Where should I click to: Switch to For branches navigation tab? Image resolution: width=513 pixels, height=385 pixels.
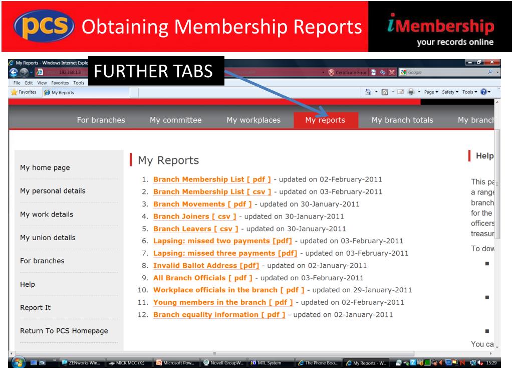click(101, 120)
